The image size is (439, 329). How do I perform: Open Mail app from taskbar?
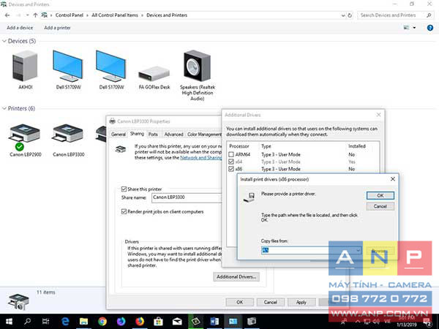(x=177, y=322)
